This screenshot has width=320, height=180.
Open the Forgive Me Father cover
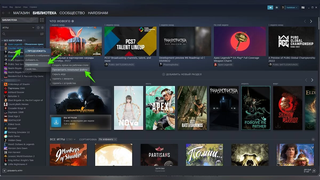[256, 108]
